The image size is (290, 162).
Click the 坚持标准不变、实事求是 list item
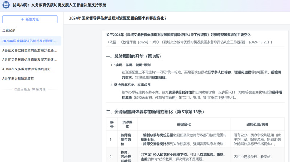click(x=130, y=85)
